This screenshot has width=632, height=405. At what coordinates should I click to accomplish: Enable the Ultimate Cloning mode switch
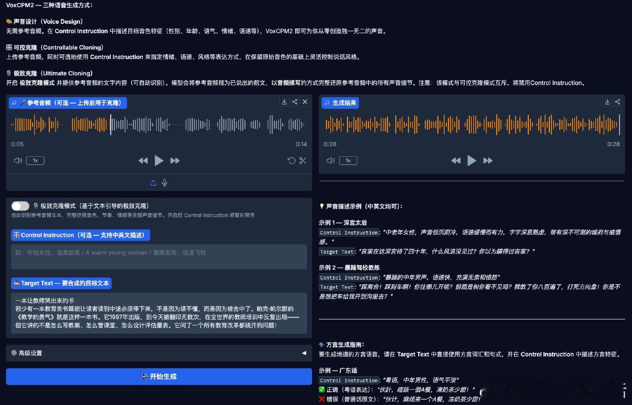[20, 206]
